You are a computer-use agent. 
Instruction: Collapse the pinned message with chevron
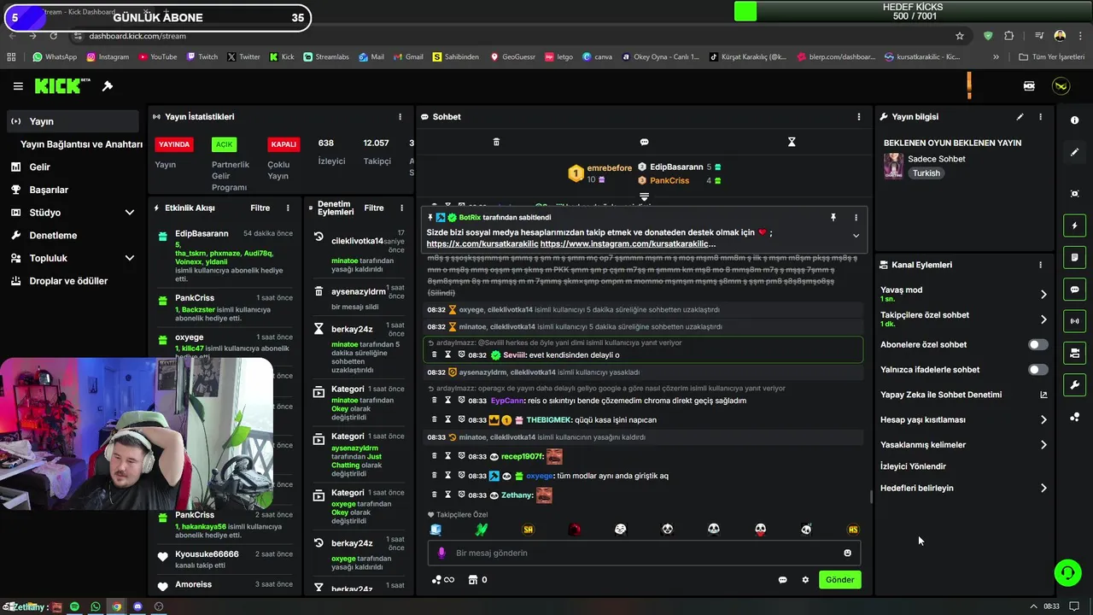click(x=856, y=236)
